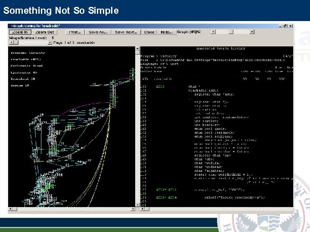Click the 'Annotated Source Listing' heading

tap(220, 48)
